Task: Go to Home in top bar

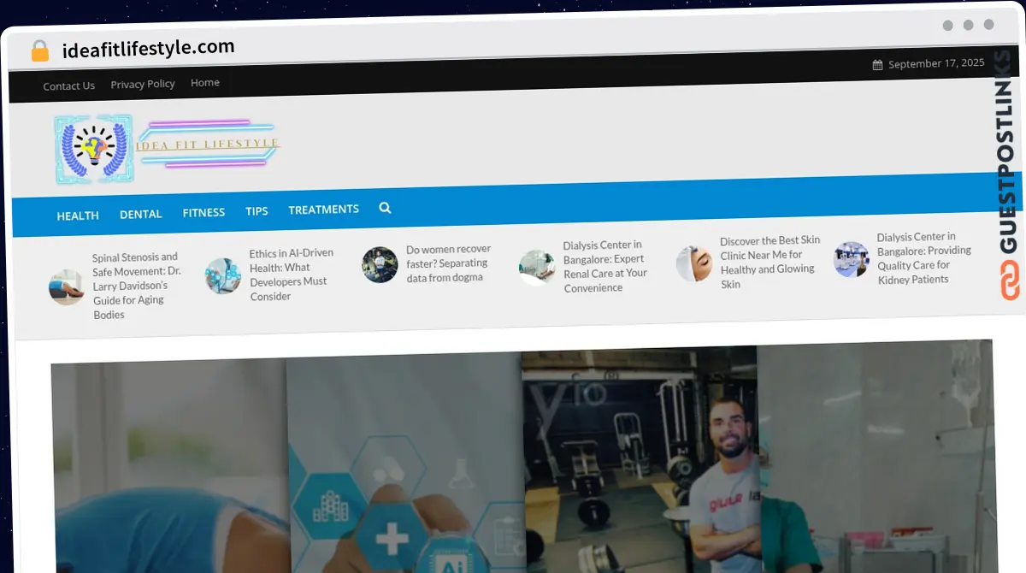Action: pyautogui.click(x=205, y=82)
